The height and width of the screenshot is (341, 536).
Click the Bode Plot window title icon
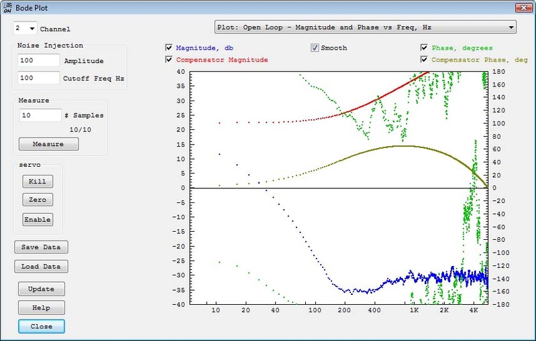8,7
